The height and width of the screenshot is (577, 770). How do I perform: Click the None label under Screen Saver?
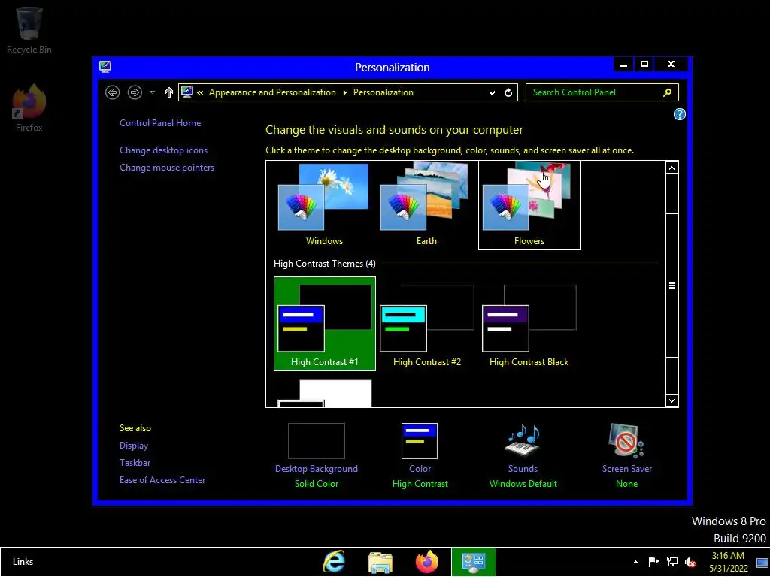626,484
